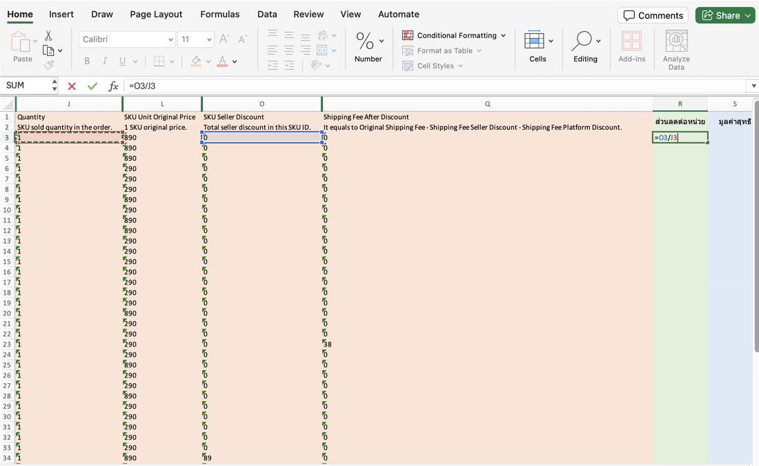The image size is (759, 466).
Task: Switch to the Formulas tab
Action: (x=219, y=14)
